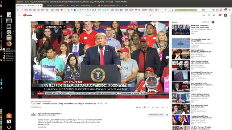Toggle the Autoplay switch

coord(213,22)
